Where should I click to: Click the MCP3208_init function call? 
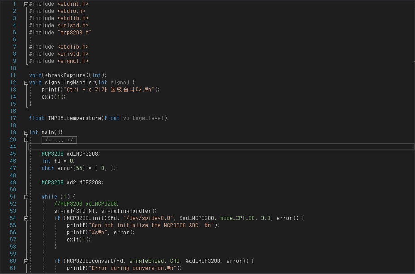point(86,218)
